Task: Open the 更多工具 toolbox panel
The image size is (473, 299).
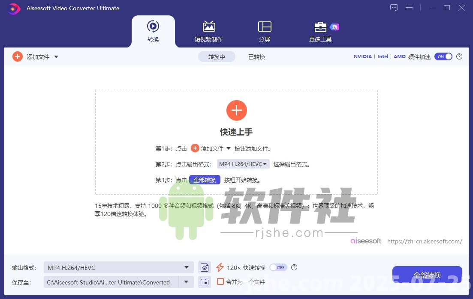Action: point(320,31)
